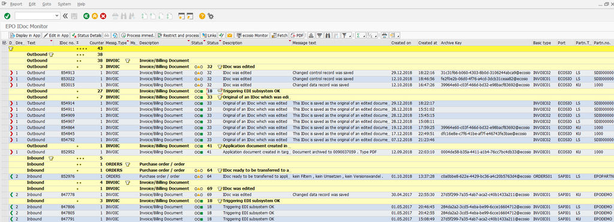Open the Customize Local Layout gear icon
This screenshot has height=222, width=614.
[x=210, y=16]
